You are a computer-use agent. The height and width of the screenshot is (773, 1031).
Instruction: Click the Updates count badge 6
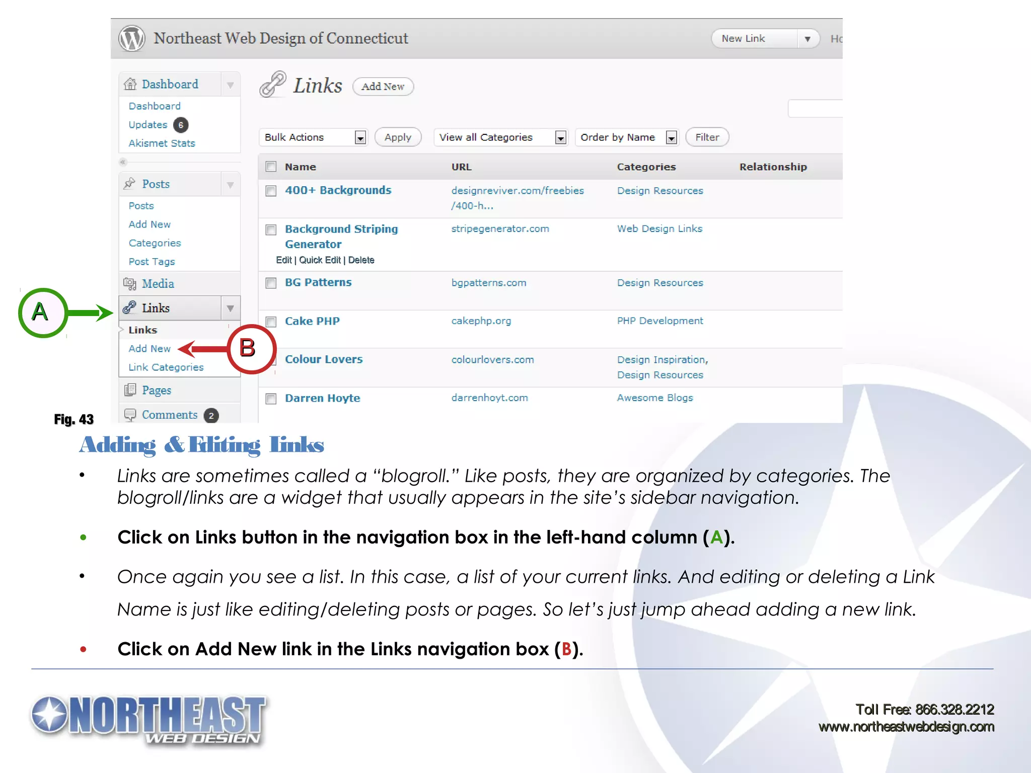181,125
